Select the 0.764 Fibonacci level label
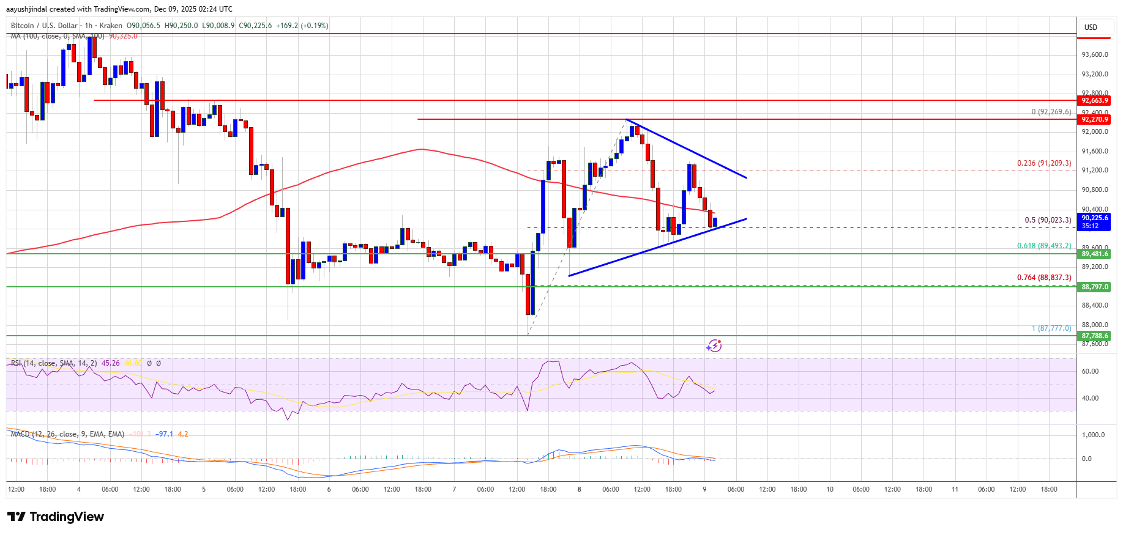The width and height of the screenshot is (1123, 535). tap(1044, 278)
